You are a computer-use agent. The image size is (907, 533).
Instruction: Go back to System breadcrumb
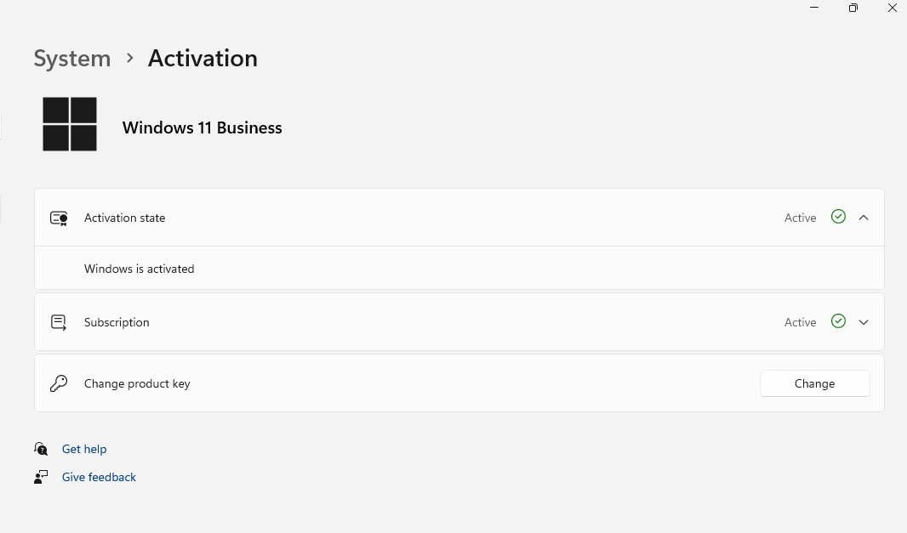click(x=71, y=59)
